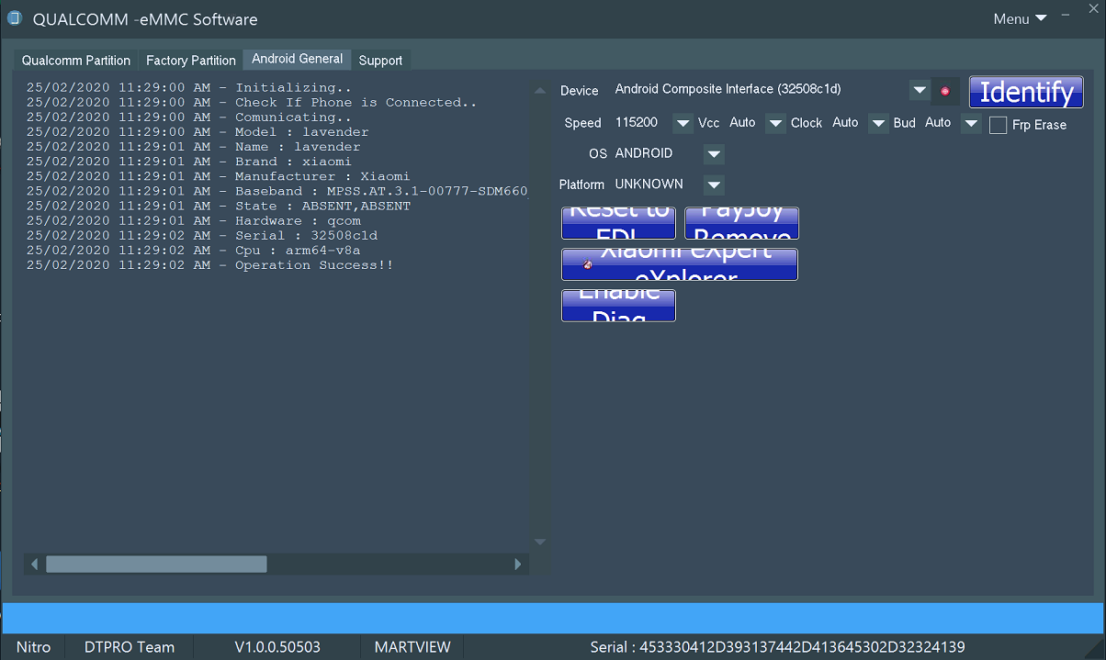
Task: Select the Android General tab
Action: 298,59
